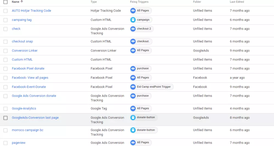Open the Google Ads Conversion donate tag
This screenshot has height=146, width=274.
(34, 96)
